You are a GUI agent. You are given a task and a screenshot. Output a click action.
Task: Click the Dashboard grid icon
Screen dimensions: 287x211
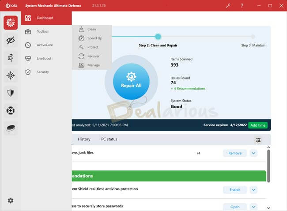pos(28,18)
